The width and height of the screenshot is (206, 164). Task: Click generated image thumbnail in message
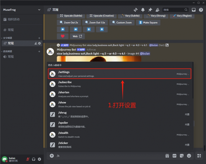pyautogui.click(x=99, y=59)
